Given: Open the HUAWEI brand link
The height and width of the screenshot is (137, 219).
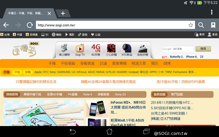Looking at the screenshot, I should pos(122,72).
